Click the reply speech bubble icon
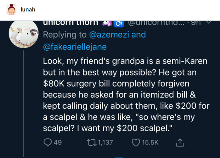Viewport: 220px width, 158px height. pos(46,142)
